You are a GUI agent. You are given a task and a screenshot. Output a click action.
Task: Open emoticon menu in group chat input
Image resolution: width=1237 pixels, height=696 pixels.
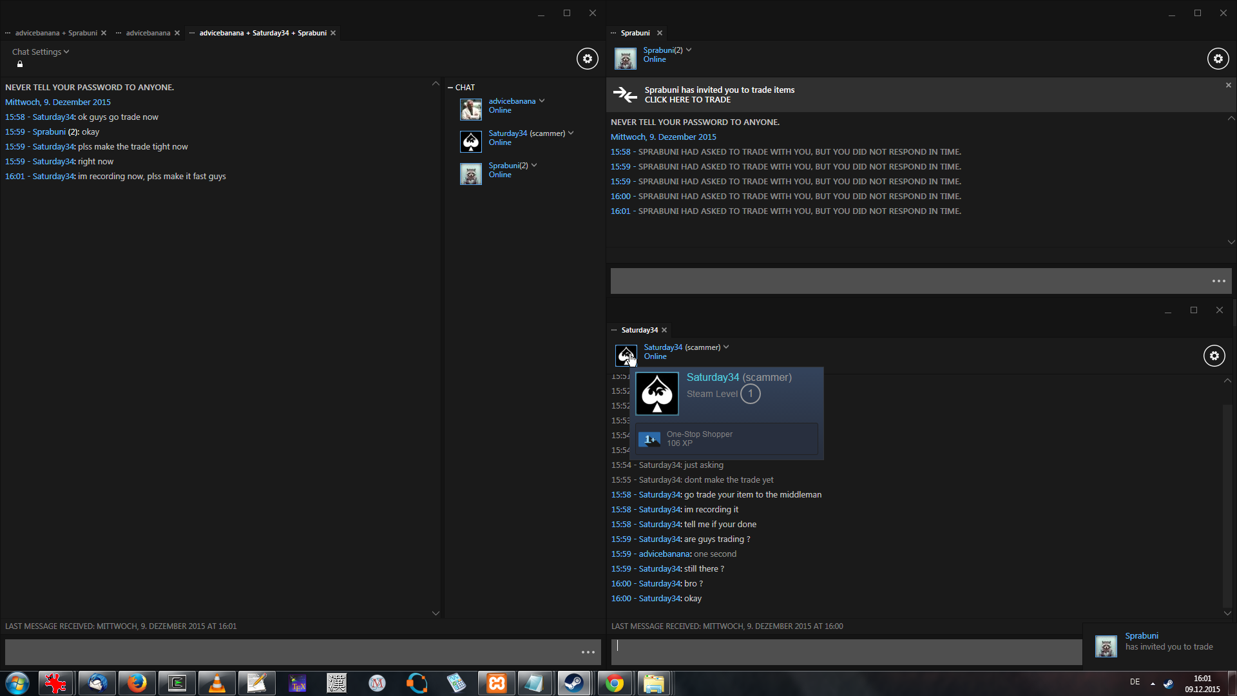(588, 652)
